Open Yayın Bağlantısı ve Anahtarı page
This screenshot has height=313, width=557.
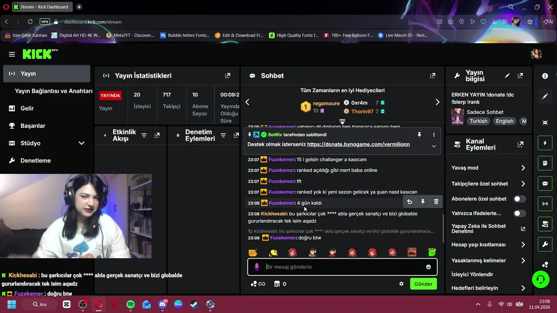54,91
